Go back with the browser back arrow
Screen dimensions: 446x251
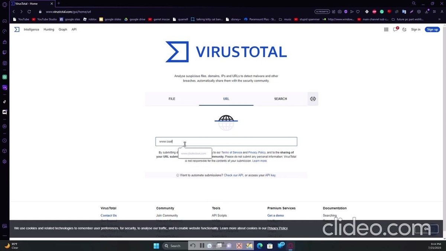click(x=14, y=12)
